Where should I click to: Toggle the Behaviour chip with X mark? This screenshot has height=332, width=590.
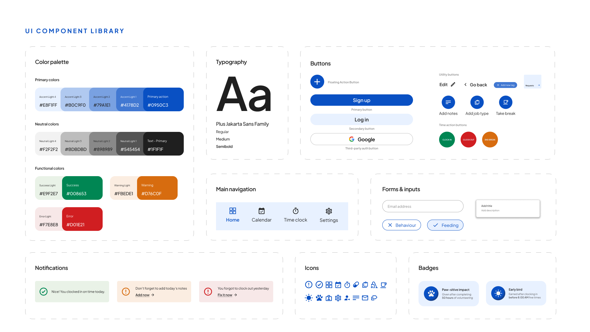402,225
